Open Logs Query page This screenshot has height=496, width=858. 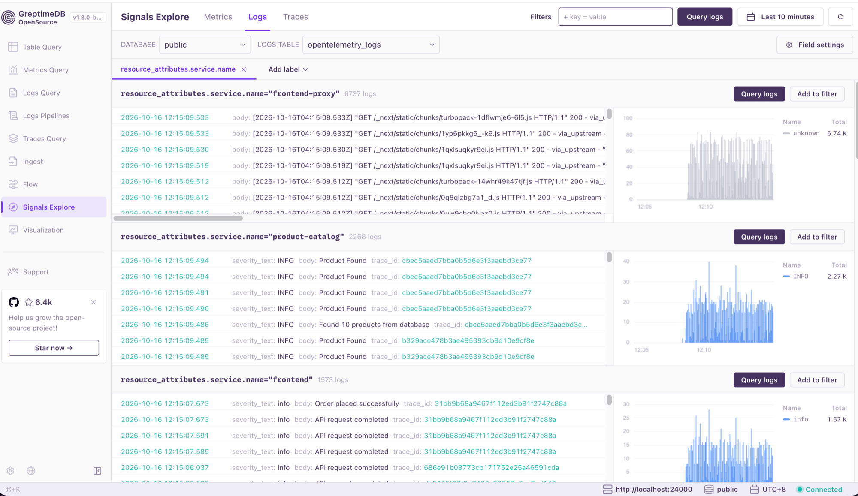41,93
